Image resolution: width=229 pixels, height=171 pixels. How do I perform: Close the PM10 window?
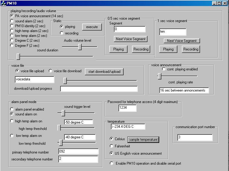pos(225,3)
